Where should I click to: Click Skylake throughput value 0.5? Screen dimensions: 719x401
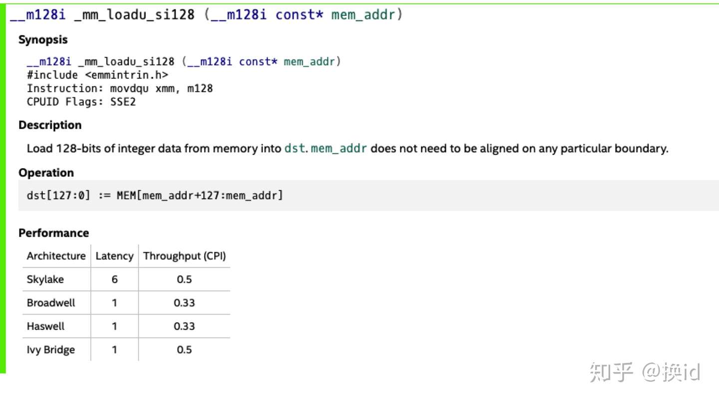coord(184,280)
